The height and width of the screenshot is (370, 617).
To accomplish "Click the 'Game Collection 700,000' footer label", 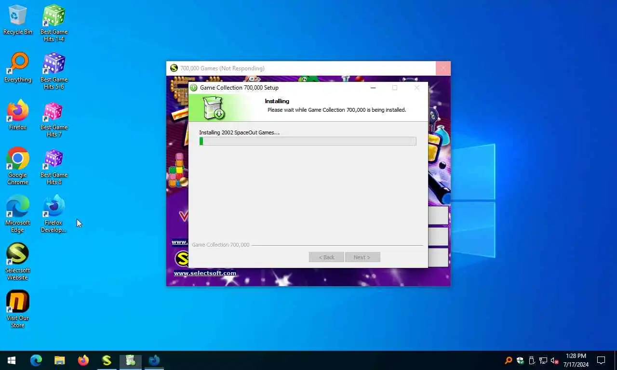I will (x=221, y=245).
